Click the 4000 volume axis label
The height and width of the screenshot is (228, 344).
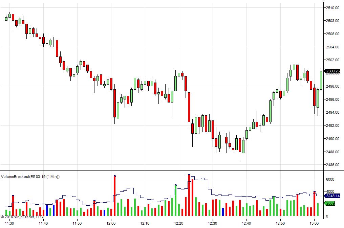[x=330, y=191]
